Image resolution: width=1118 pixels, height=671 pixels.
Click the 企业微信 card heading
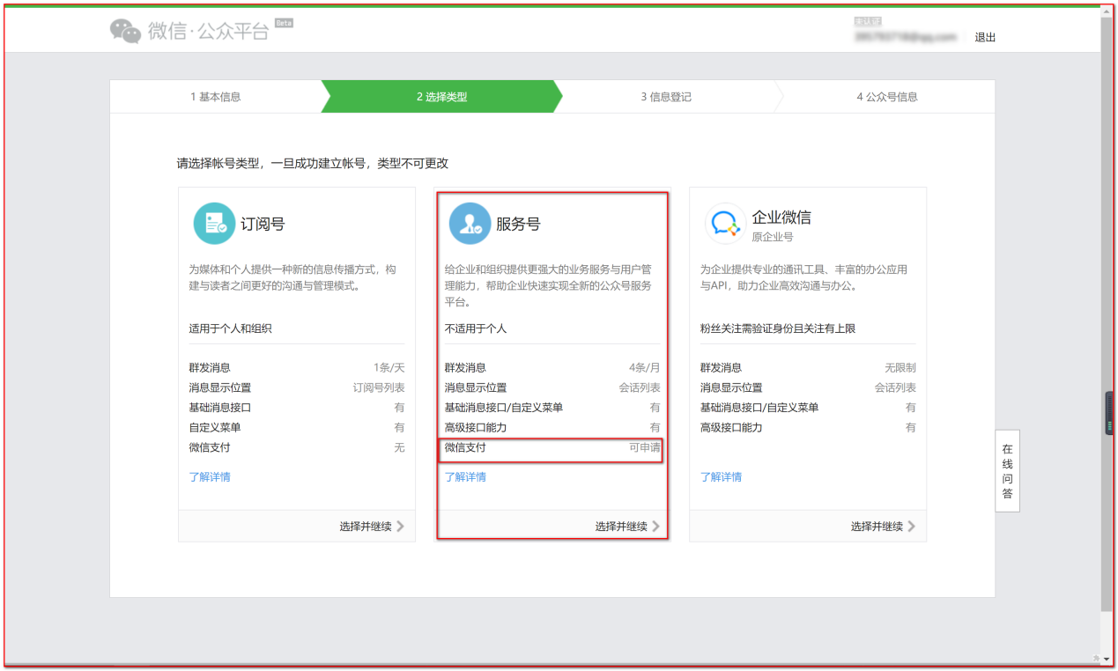(781, 218)
